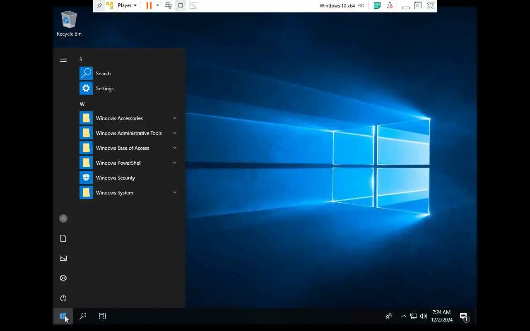Image resolution: width=530 pixels, height=331 pixels.
Task: Open Task View on the taskbar
Action: (x=103, y=316)
